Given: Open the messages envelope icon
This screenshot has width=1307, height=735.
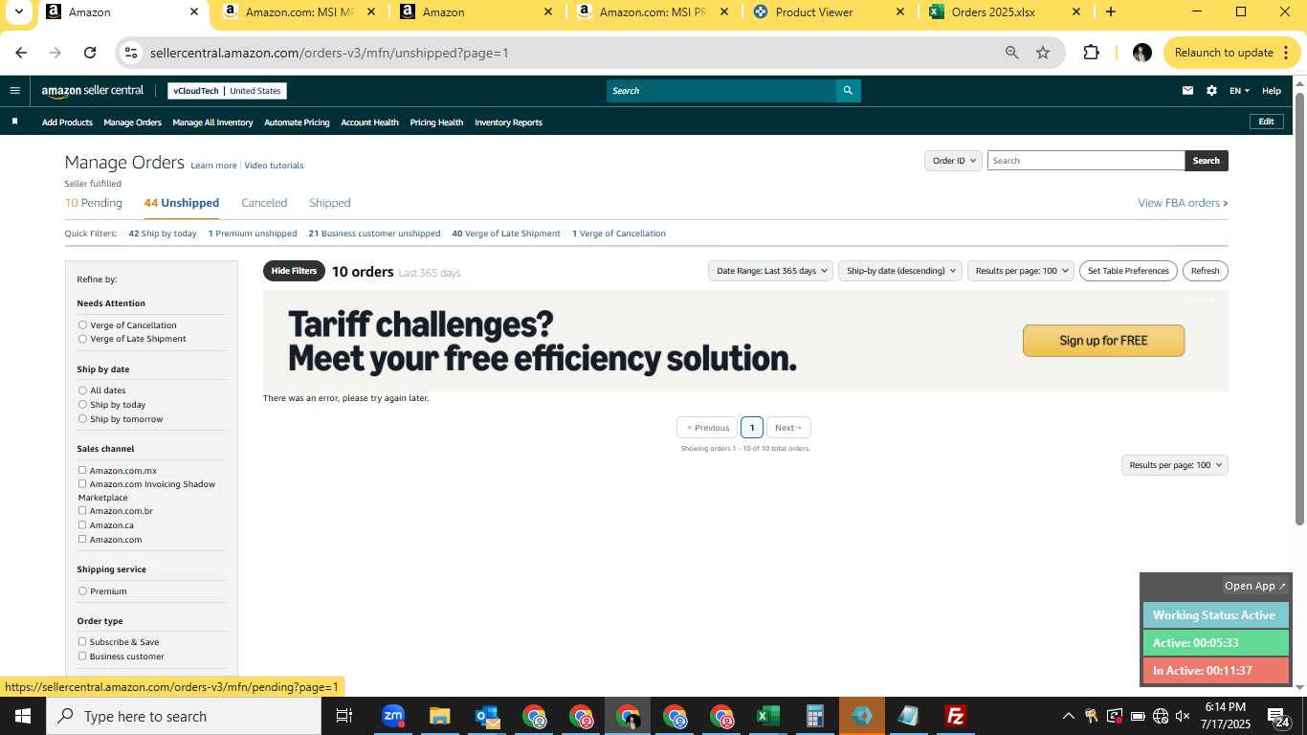Looking at the screenshot, I should pyautogui.click(x=1187, y=91).
